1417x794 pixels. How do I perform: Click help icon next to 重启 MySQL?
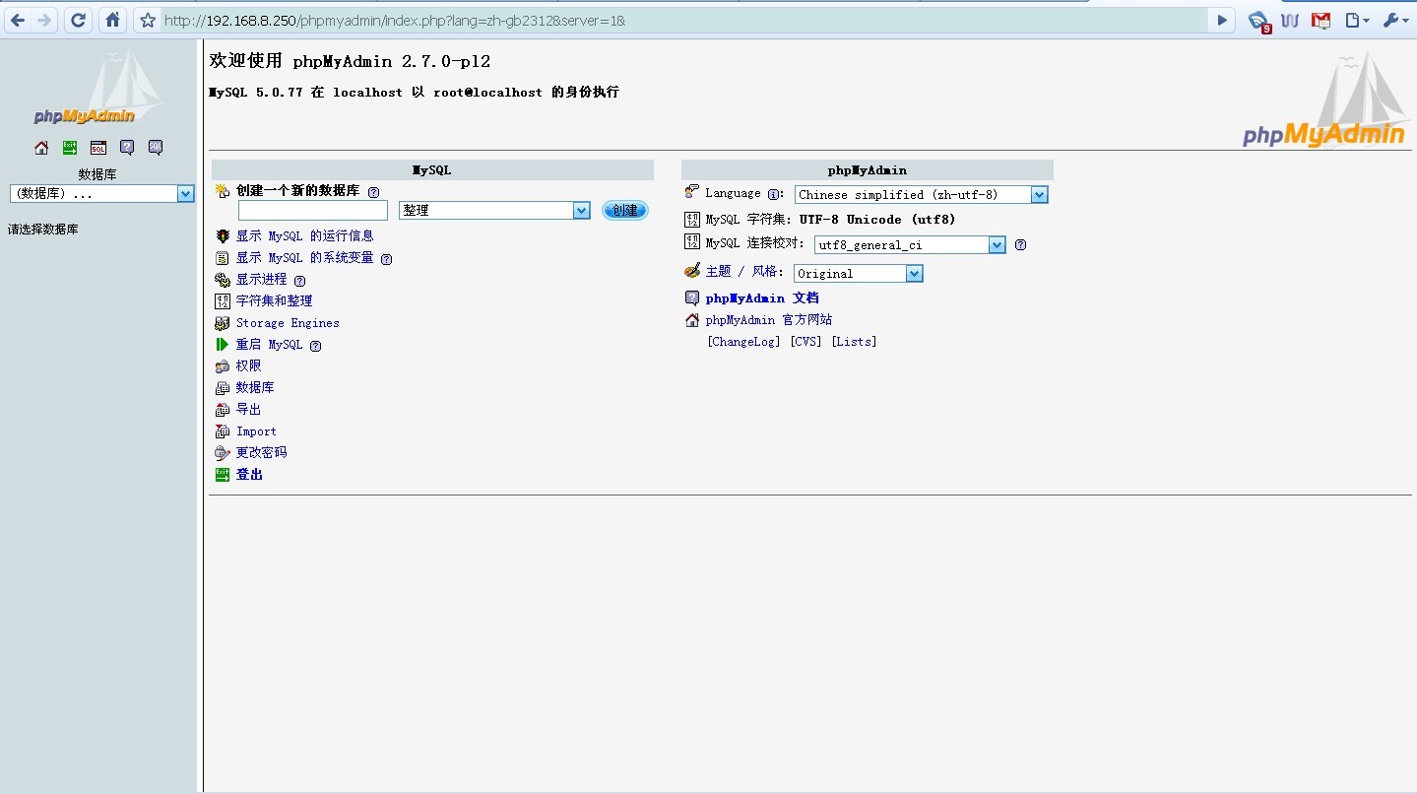point(315,346)
